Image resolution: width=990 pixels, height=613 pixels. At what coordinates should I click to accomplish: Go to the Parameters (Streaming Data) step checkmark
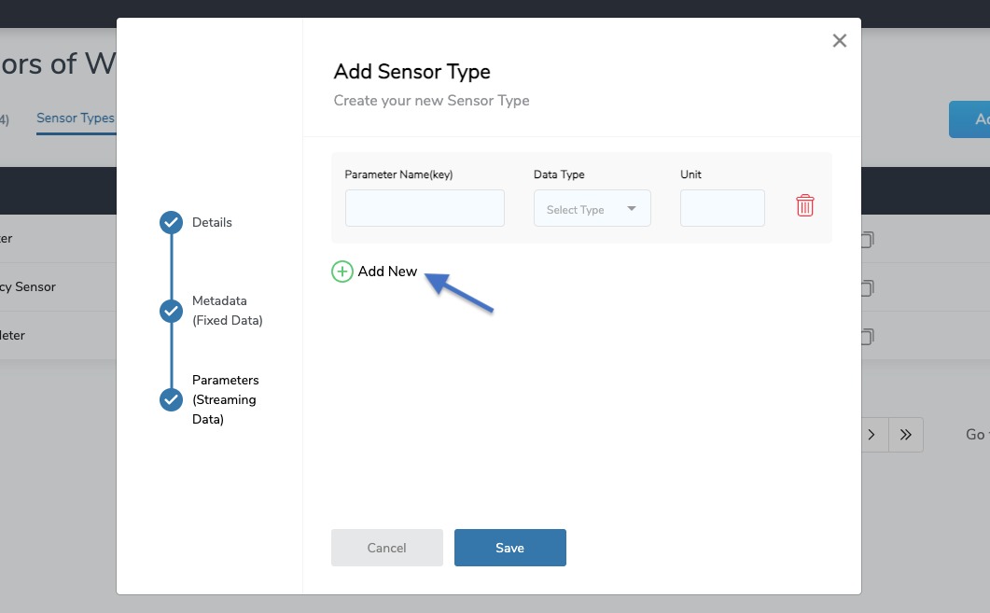point(171,399)
